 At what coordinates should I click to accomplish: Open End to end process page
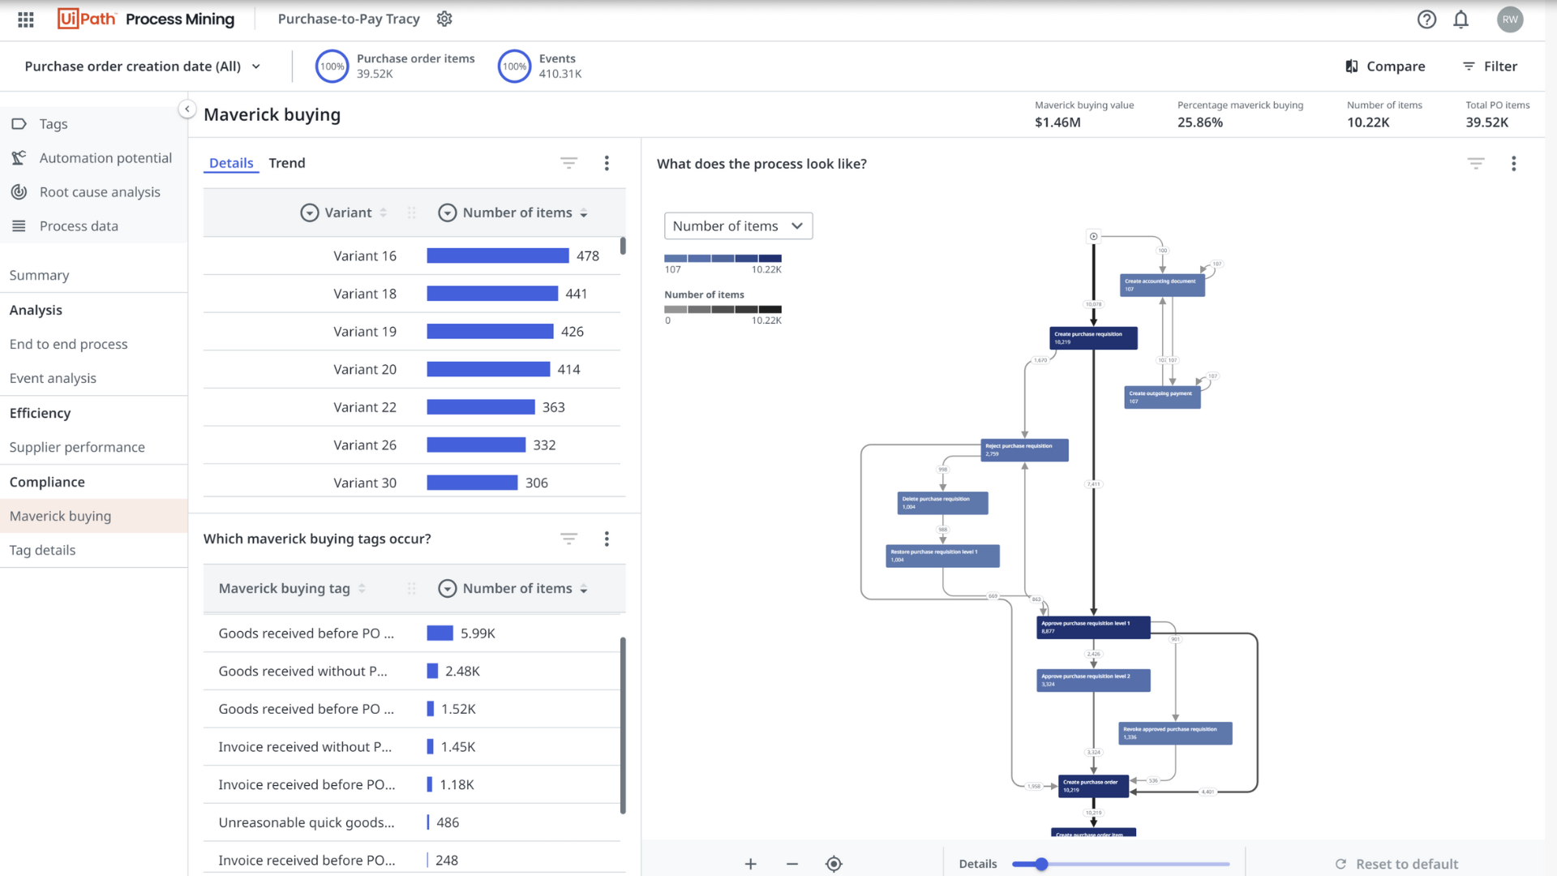click(69, 344)
